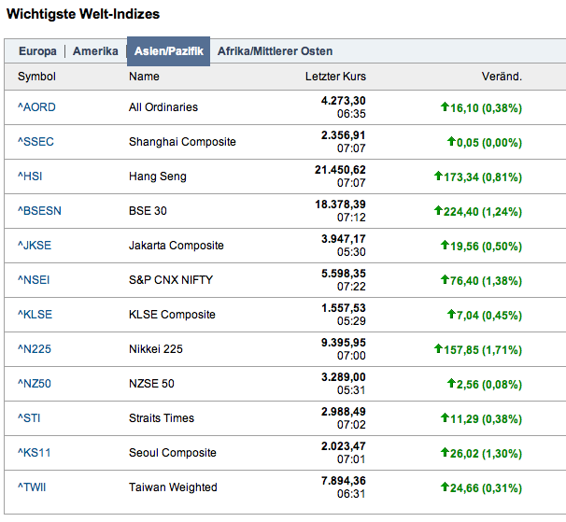Viewport: 566px width, 522px height.
Task: Click the ^STI Straits Times link
Action: [x=30, y=418]
